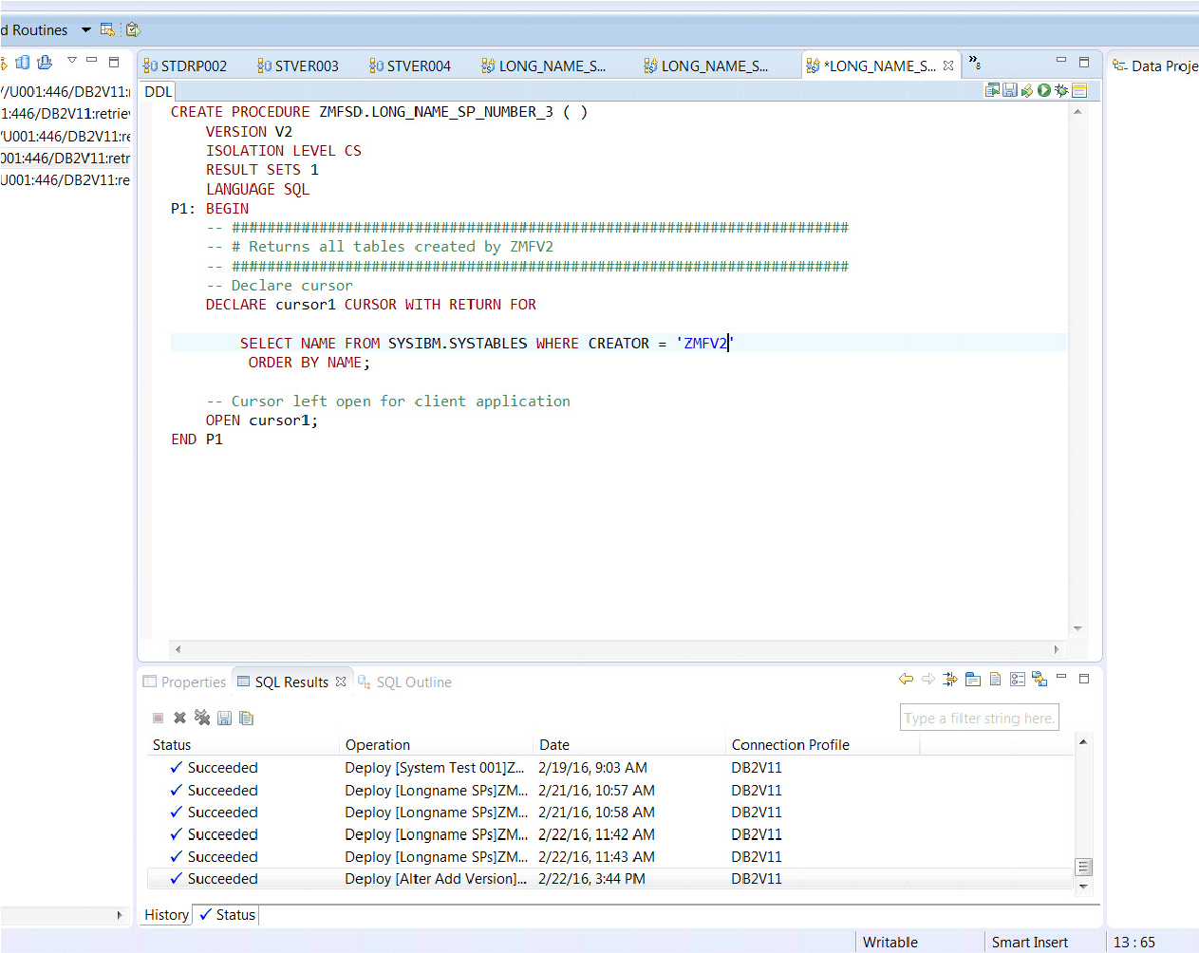The image size is (1199, 953).
Task: Click the green Run routine icon
Action: click(1044, 90)
